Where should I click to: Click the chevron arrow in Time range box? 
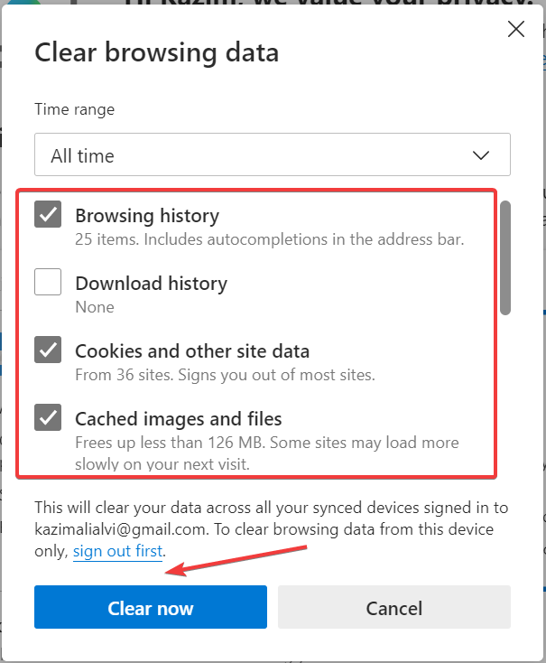(x=480, y=155)
